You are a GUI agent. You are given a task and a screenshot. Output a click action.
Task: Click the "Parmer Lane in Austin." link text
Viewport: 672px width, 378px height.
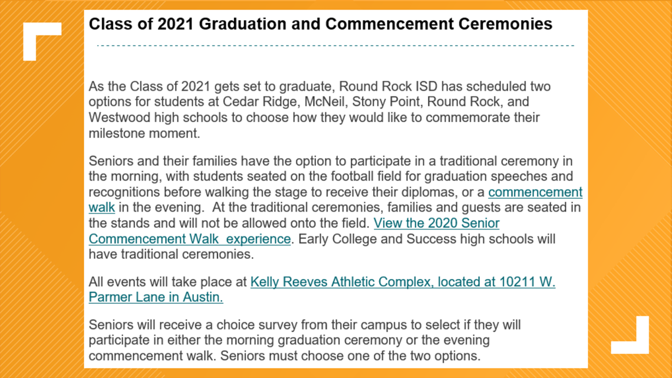pyautogui.click(x=156, y=297)
